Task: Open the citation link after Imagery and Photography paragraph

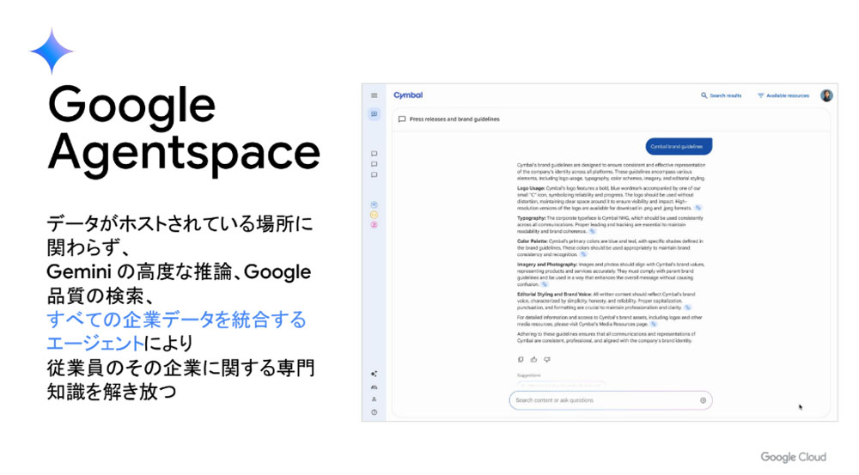Action: tap(545, 284)
